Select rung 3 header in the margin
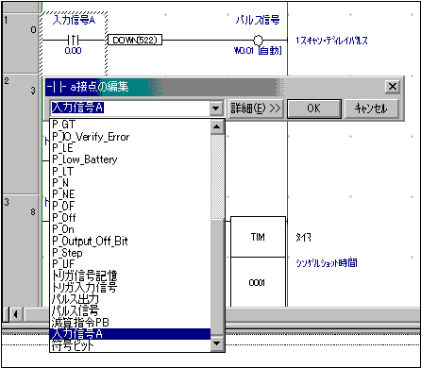Image resolution: width=421 pixels, height=368 pixels. pos(21,250)
